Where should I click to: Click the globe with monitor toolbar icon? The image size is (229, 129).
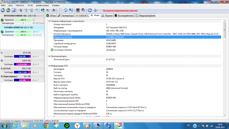tap(71, 10)
